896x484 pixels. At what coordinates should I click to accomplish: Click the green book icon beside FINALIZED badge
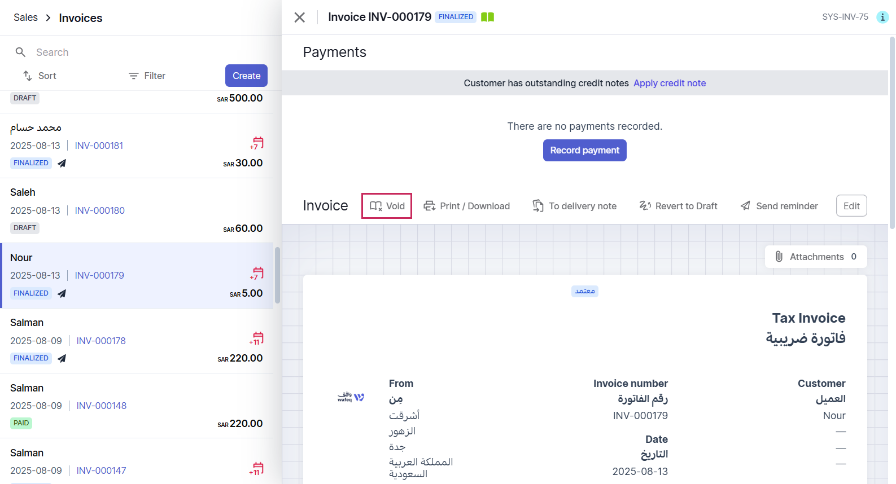[x=487, y=17]
